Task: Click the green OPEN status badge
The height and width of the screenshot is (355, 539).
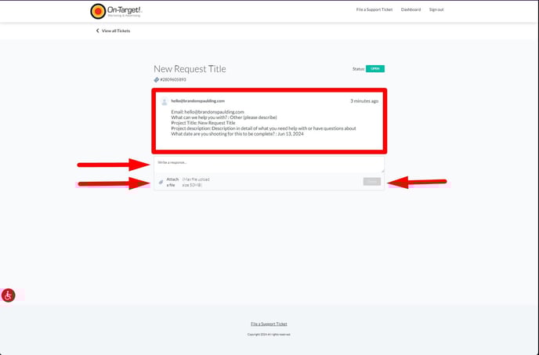Action: tap(375, 69)
